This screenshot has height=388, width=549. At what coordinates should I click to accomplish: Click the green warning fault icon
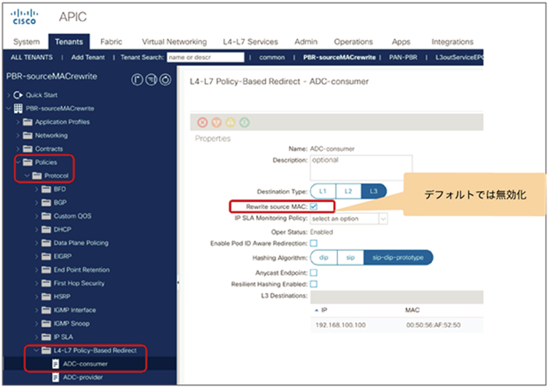(x=245, y=122)
